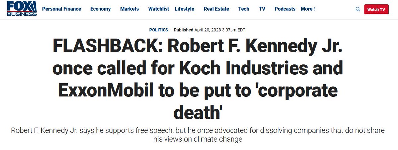Click the Fox Business logo
The width and height of the screenshot is (398, 150).
point(22,9)
